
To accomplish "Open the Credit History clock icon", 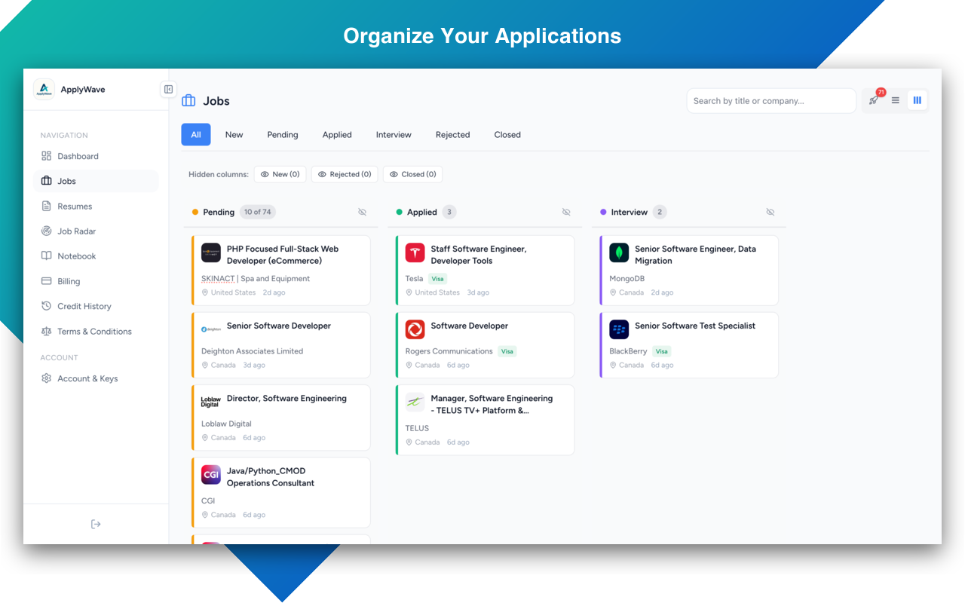I will 47,306.
